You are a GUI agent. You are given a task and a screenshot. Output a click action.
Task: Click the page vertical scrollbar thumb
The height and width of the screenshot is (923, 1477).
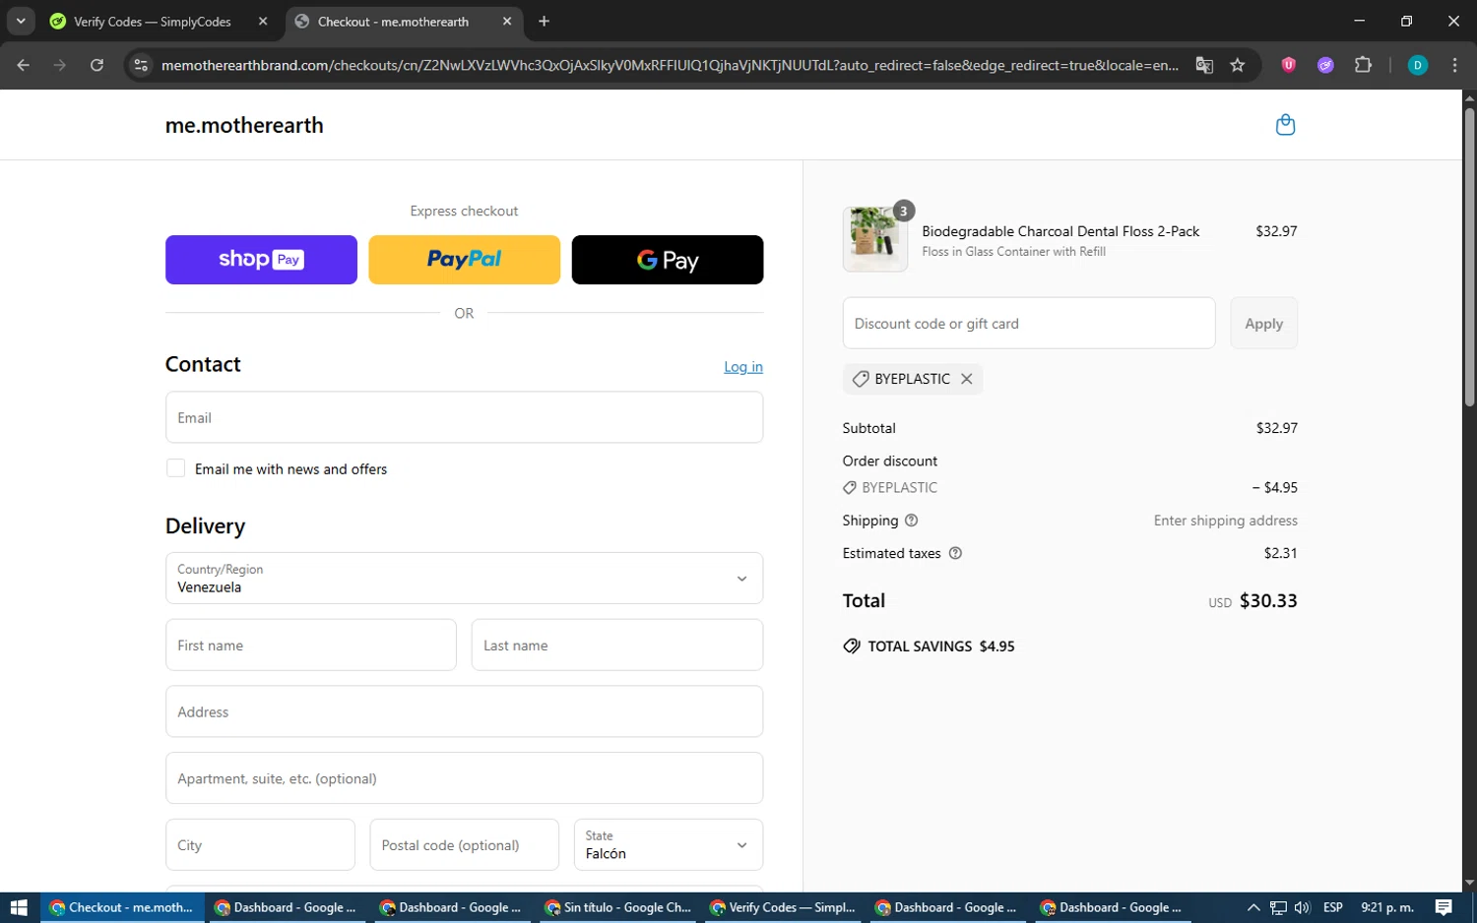[x=1469, y=256]
